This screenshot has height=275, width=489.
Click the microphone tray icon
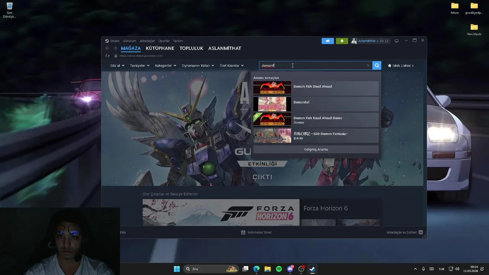click(x=423, y=269)
